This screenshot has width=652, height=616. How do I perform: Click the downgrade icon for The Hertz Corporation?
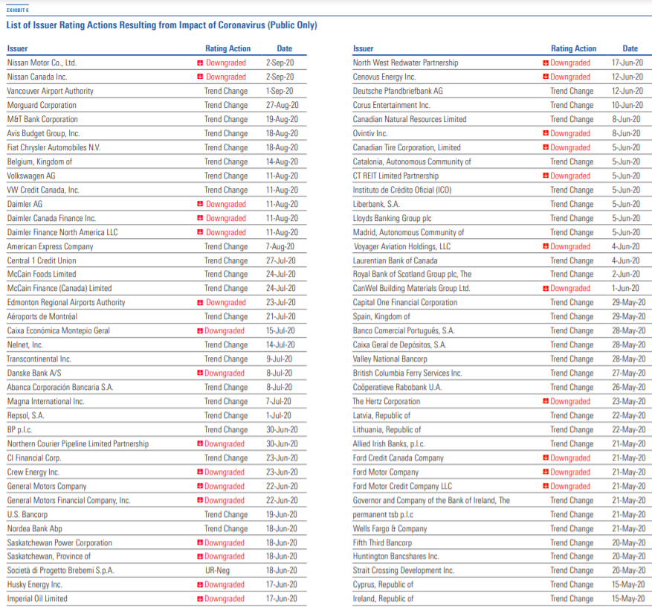[546, 401]
